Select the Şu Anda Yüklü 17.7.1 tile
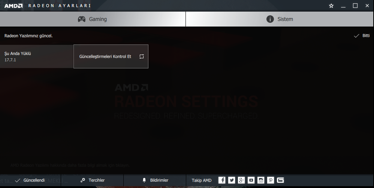374x188 pixels. pyautogui.click(x=36, y=56)
